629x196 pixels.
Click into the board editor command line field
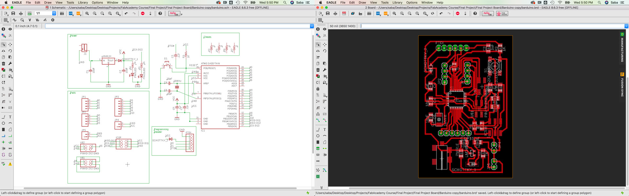[491, 26]
